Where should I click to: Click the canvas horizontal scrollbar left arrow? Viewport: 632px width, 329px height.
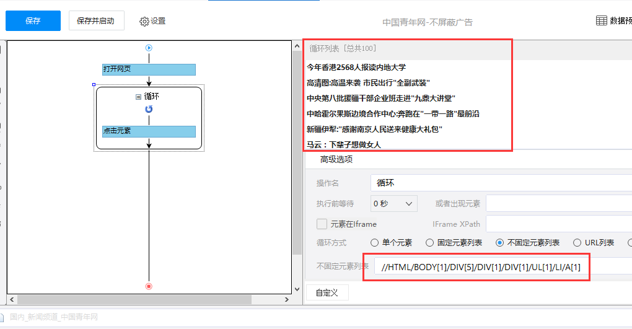(x=12, y=300)
